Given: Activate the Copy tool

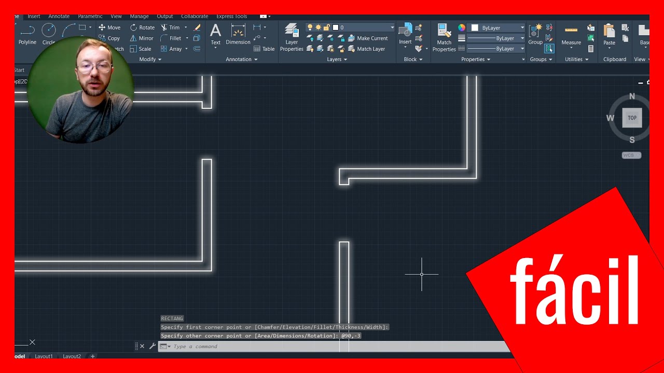Looking at the screenshot, I should click(x=109, y=38).
